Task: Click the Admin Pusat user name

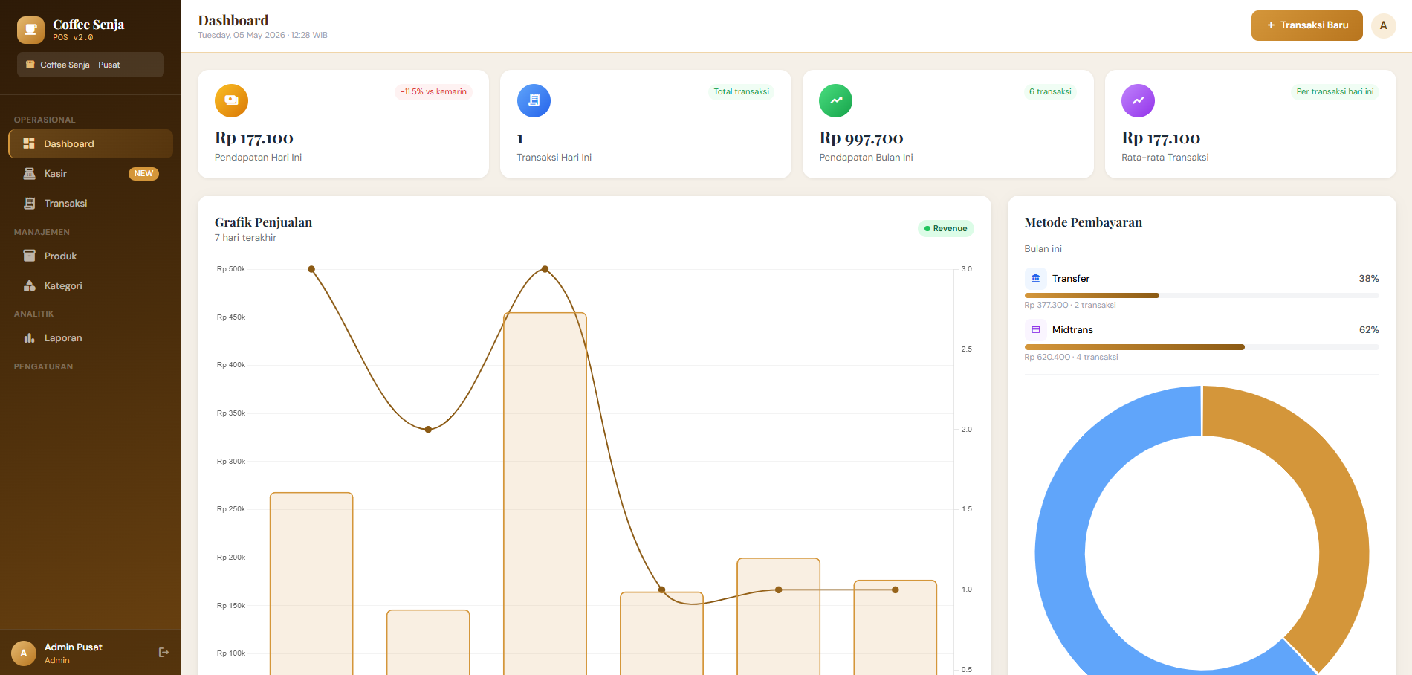Action: [x=74, y=647]
